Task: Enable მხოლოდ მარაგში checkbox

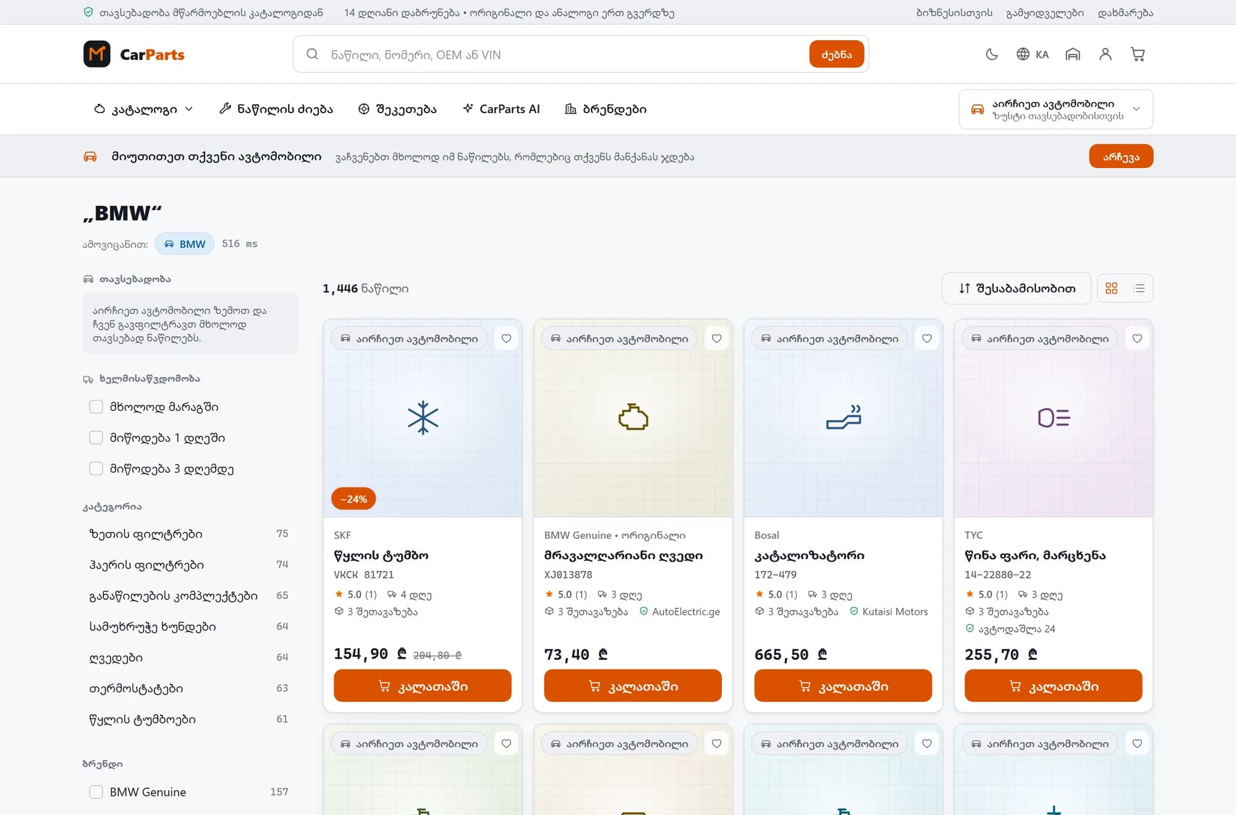Action: point(96,407)
